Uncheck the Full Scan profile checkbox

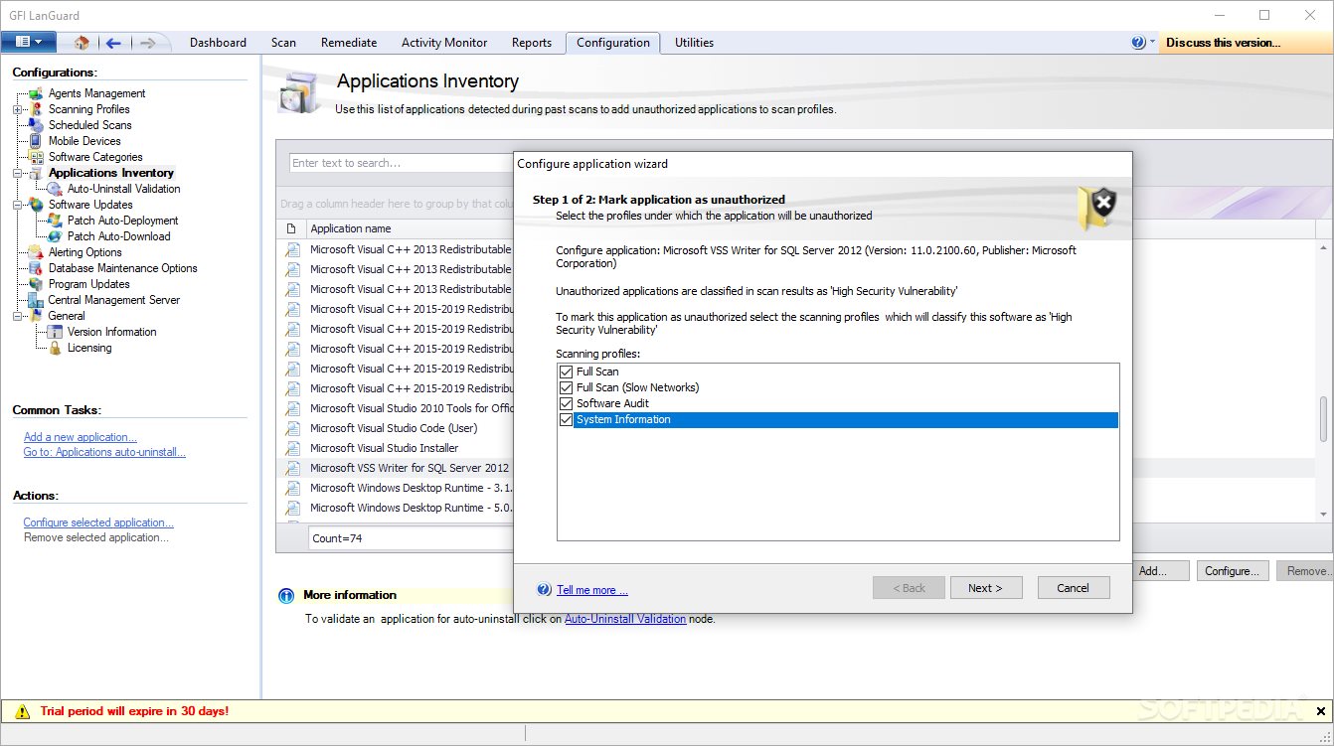pyautogui.click(x=567, y=372)
